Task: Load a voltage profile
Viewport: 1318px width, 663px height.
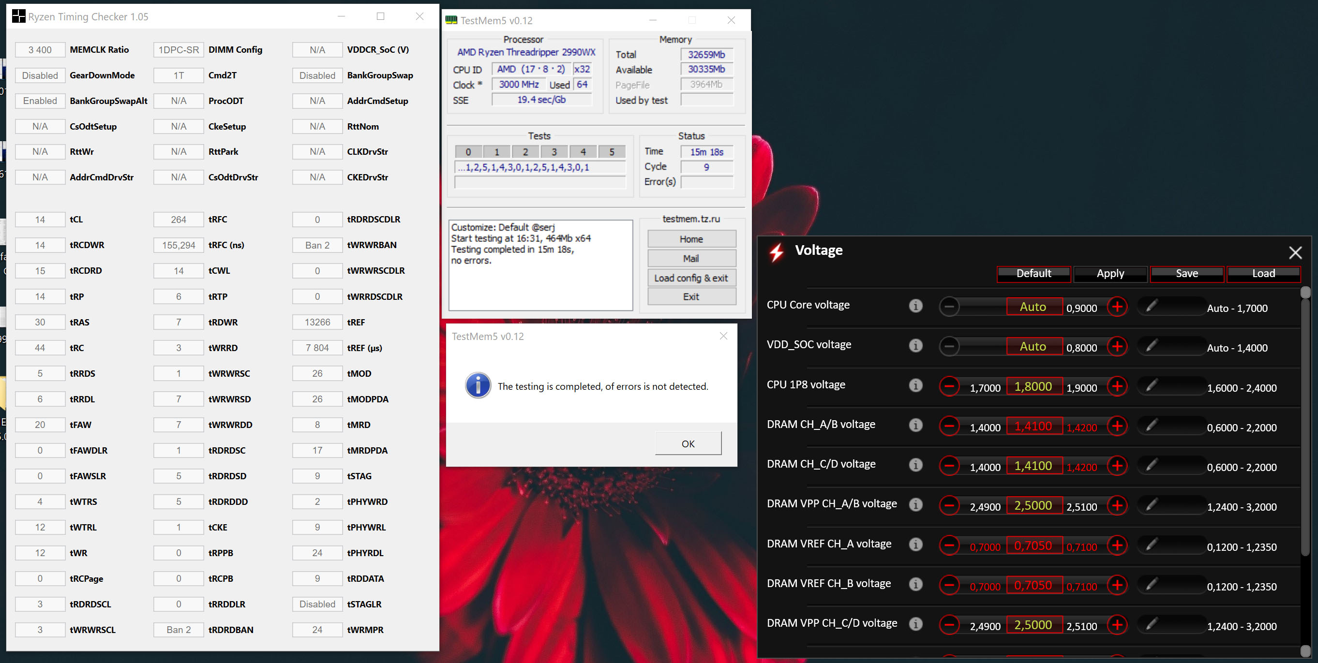Action: (1263, 274)
